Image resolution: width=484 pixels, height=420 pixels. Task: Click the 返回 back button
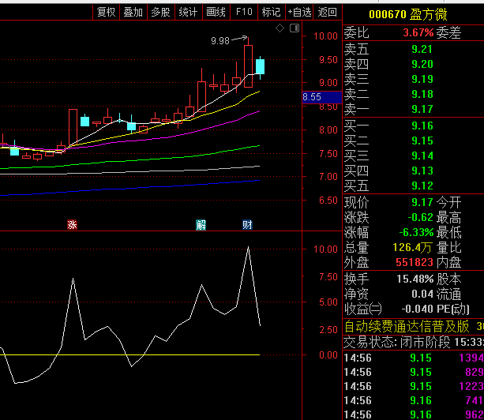point(327,13)
